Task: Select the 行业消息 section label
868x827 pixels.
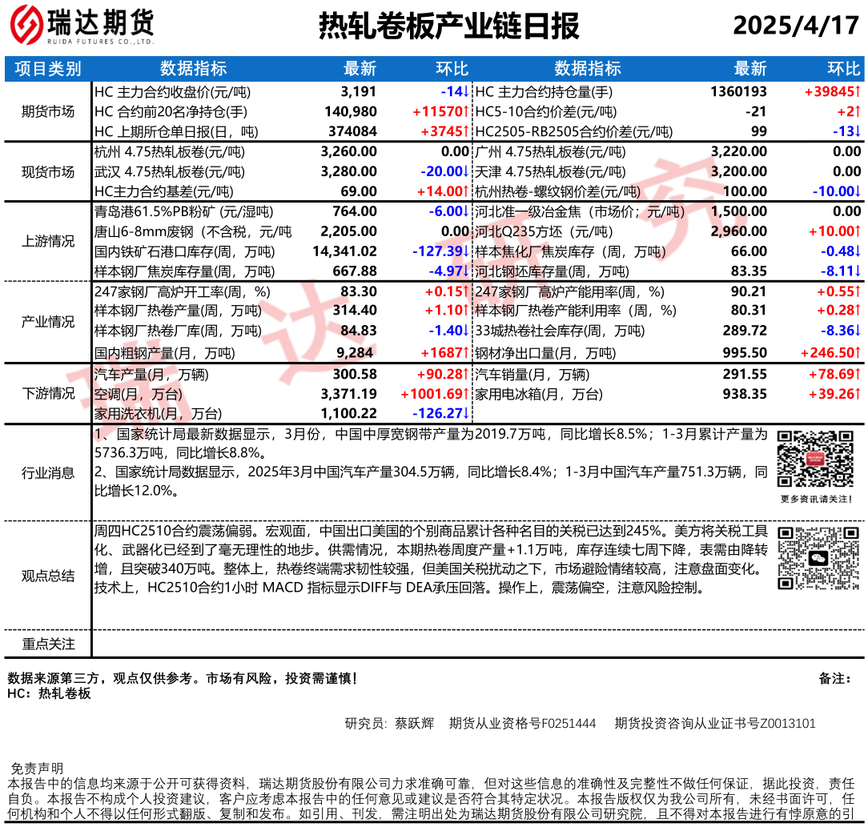Action: (x=48, y=473)
